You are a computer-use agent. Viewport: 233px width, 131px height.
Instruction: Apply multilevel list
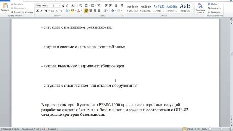click(99, 6)
